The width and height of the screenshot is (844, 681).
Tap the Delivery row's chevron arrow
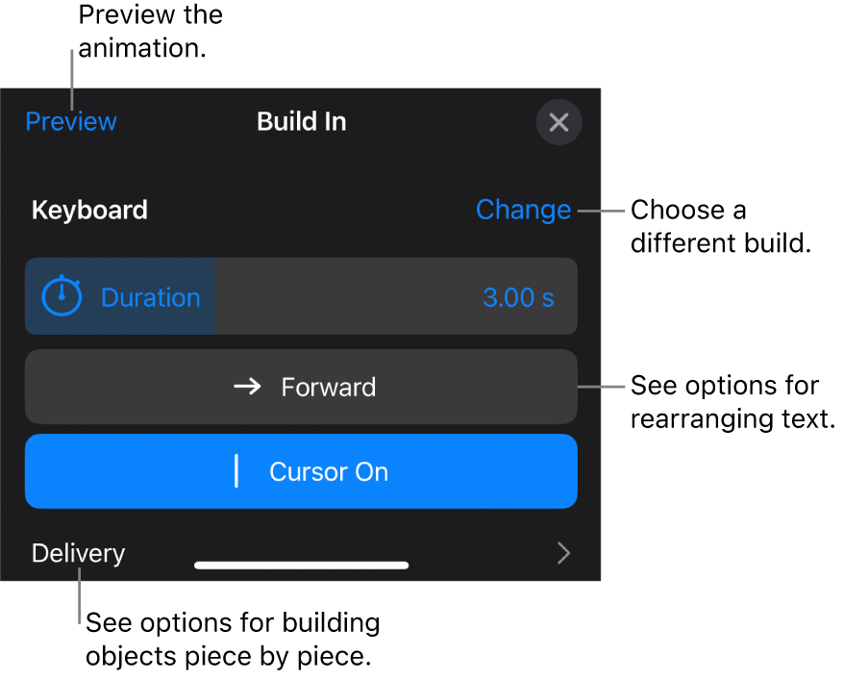(564, 553)
